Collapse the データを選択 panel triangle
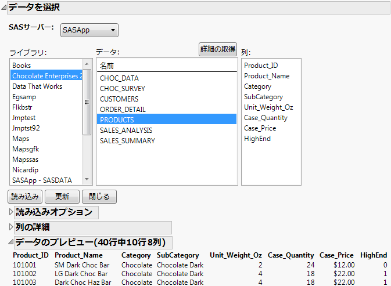 click(x=4, y=8)
